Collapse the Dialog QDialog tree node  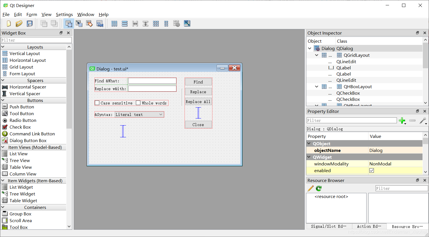310,48
